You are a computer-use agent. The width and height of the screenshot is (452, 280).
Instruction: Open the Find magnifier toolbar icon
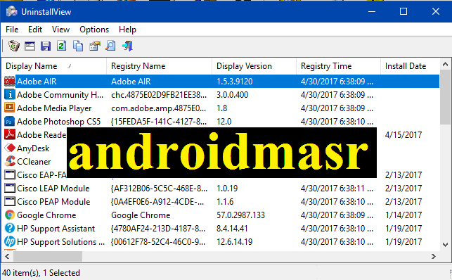[110, 46]
